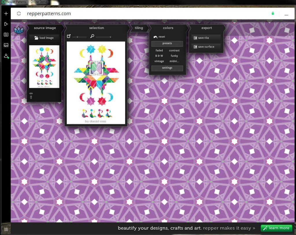Click the play icon in left sidebar

click(x=6, y=24)
